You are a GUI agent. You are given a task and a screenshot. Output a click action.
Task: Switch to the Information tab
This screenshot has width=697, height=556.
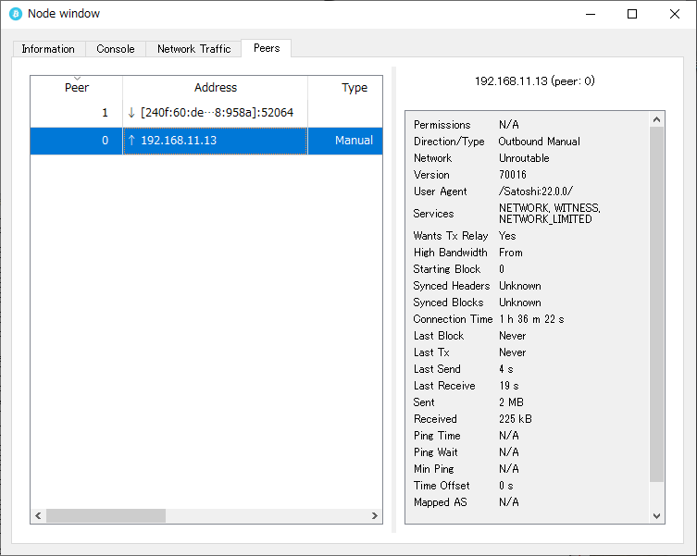48,49
